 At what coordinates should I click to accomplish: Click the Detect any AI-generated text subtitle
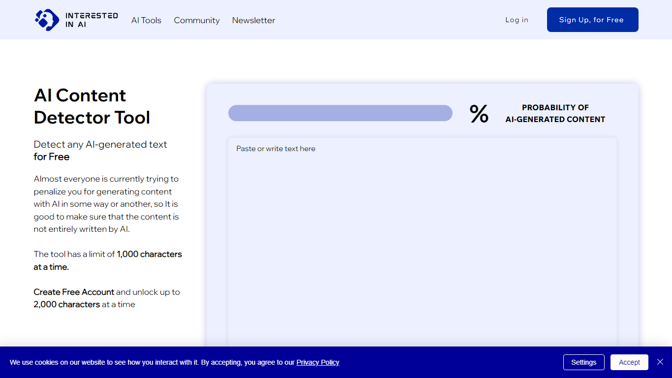point(100,145)
